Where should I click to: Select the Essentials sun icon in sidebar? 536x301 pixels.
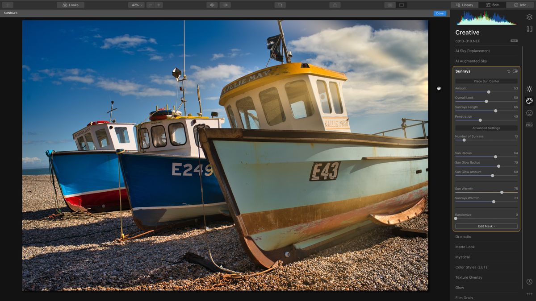point(529,88)
